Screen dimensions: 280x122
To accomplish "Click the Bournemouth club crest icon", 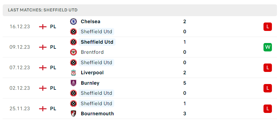I will (x=73, y=114).
